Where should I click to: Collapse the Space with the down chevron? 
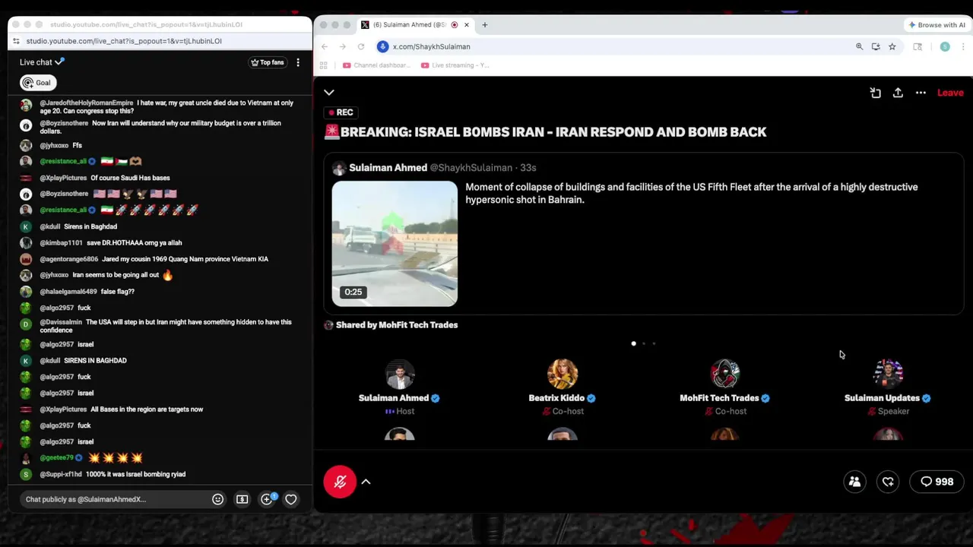point(329,93)
